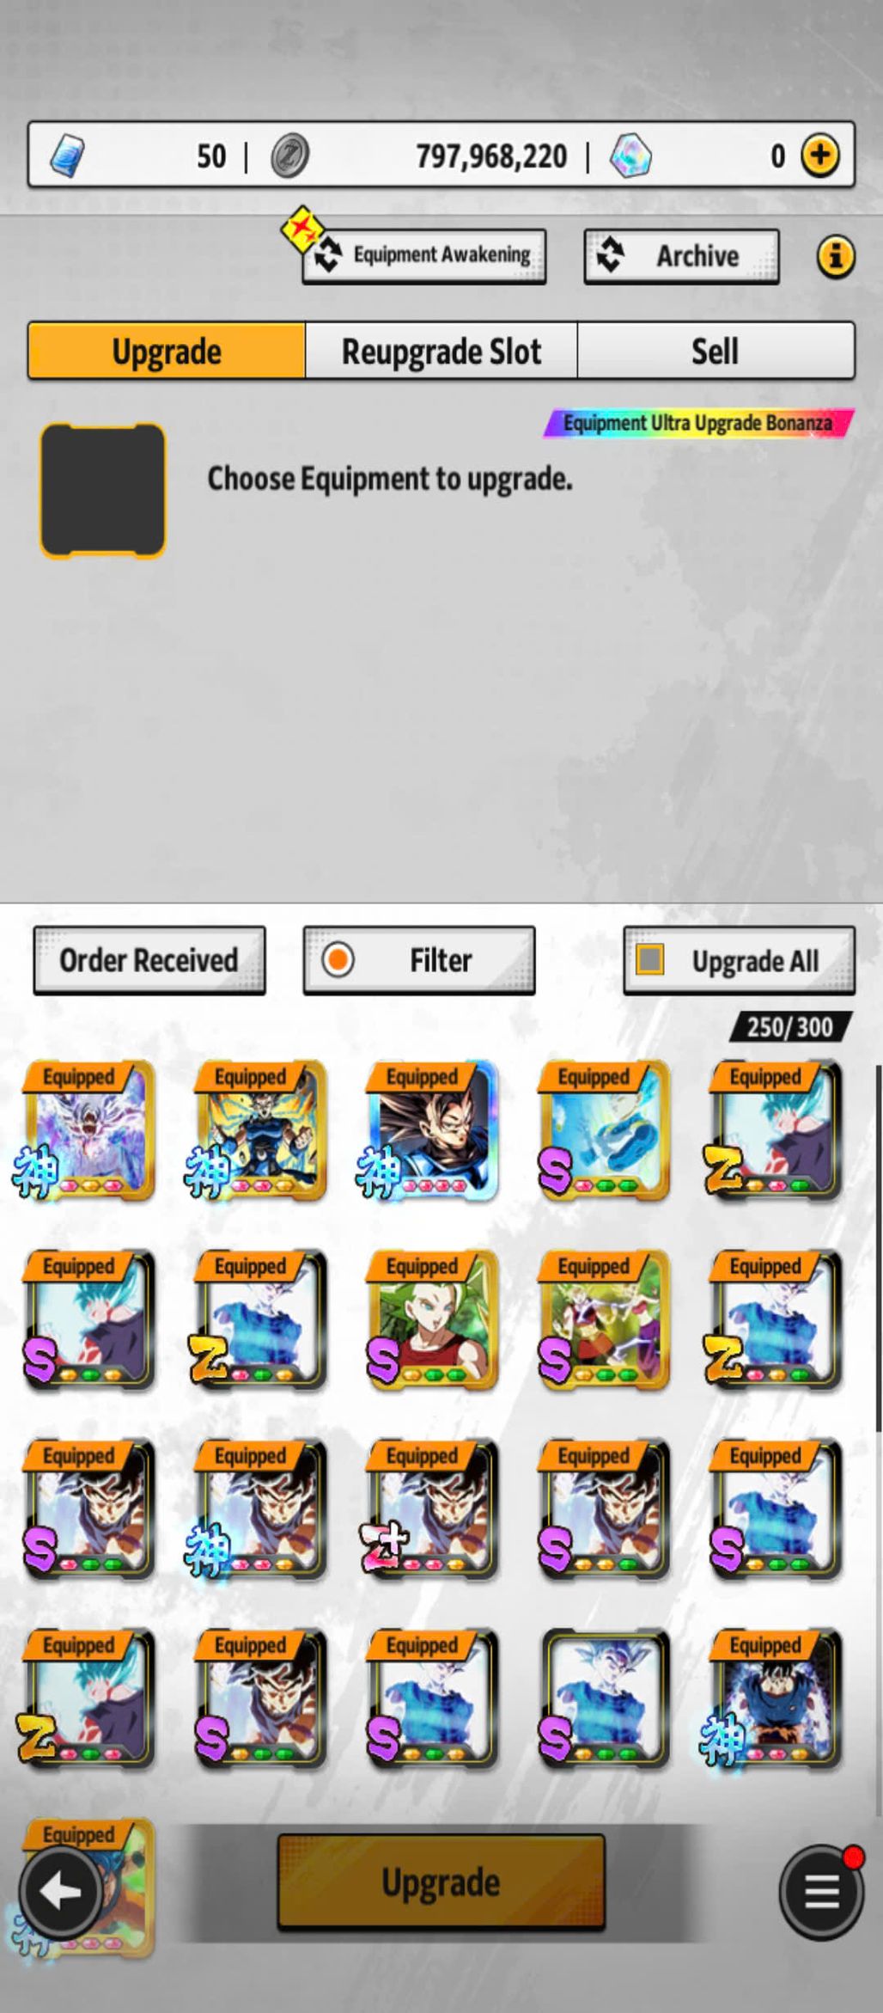Open the Equipment Ultra Upgrade Bonanza banner
This screenshot has height=2013, width=883.
[698, 423]
